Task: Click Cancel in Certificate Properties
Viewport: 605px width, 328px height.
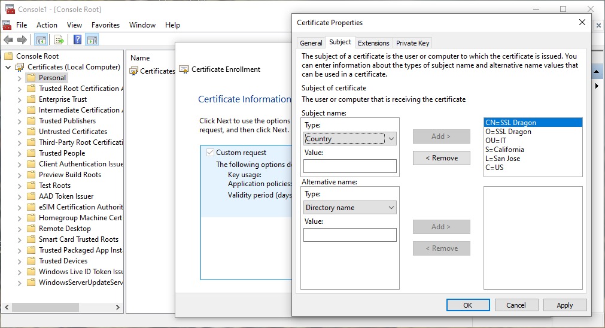Action: point(516,305)
